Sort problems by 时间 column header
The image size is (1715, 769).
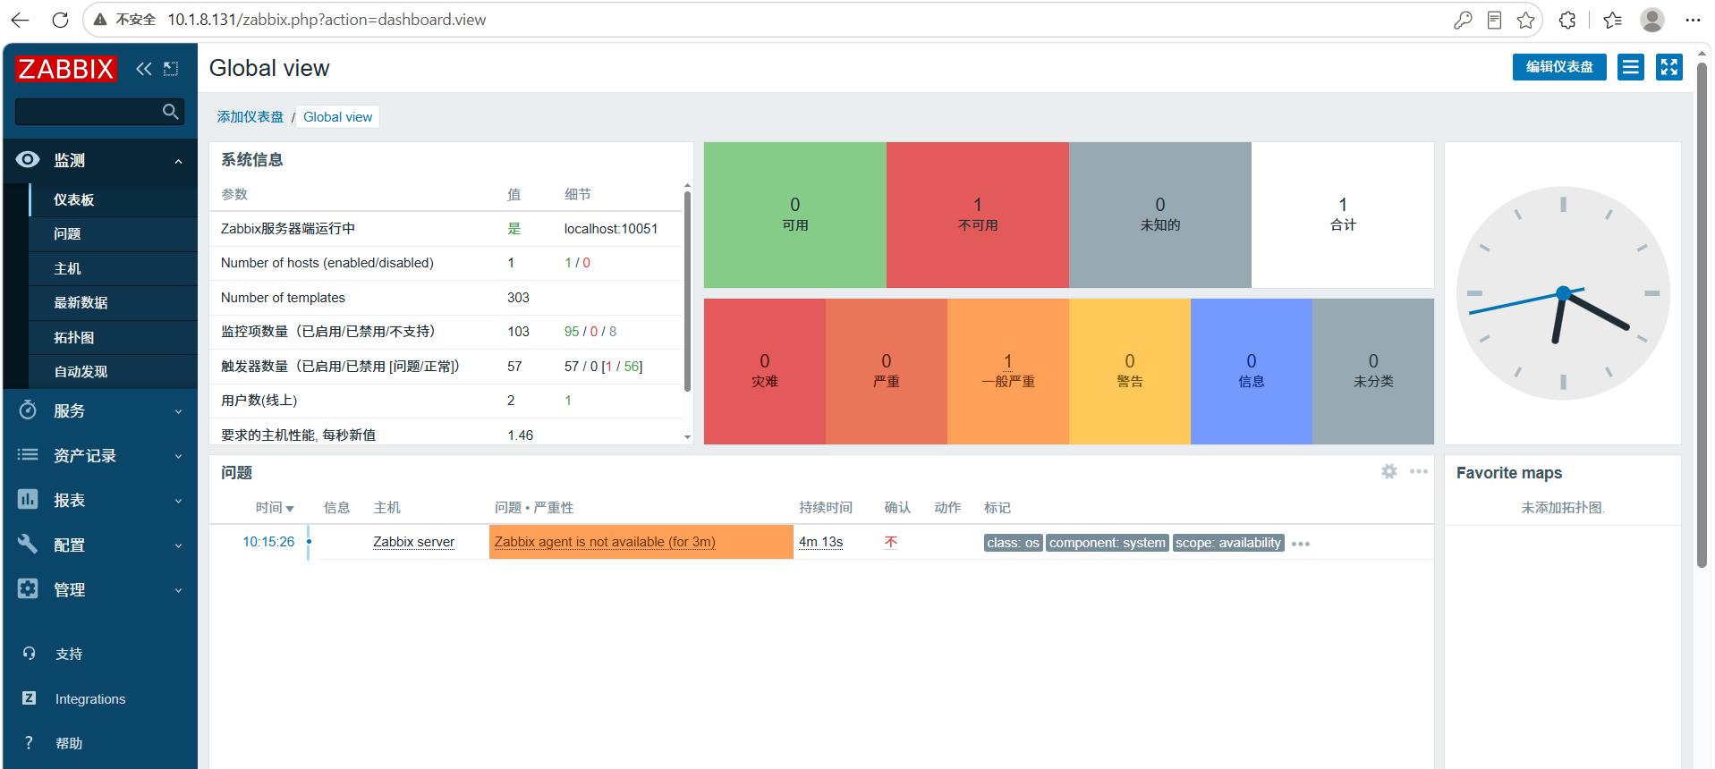point(275,508)
